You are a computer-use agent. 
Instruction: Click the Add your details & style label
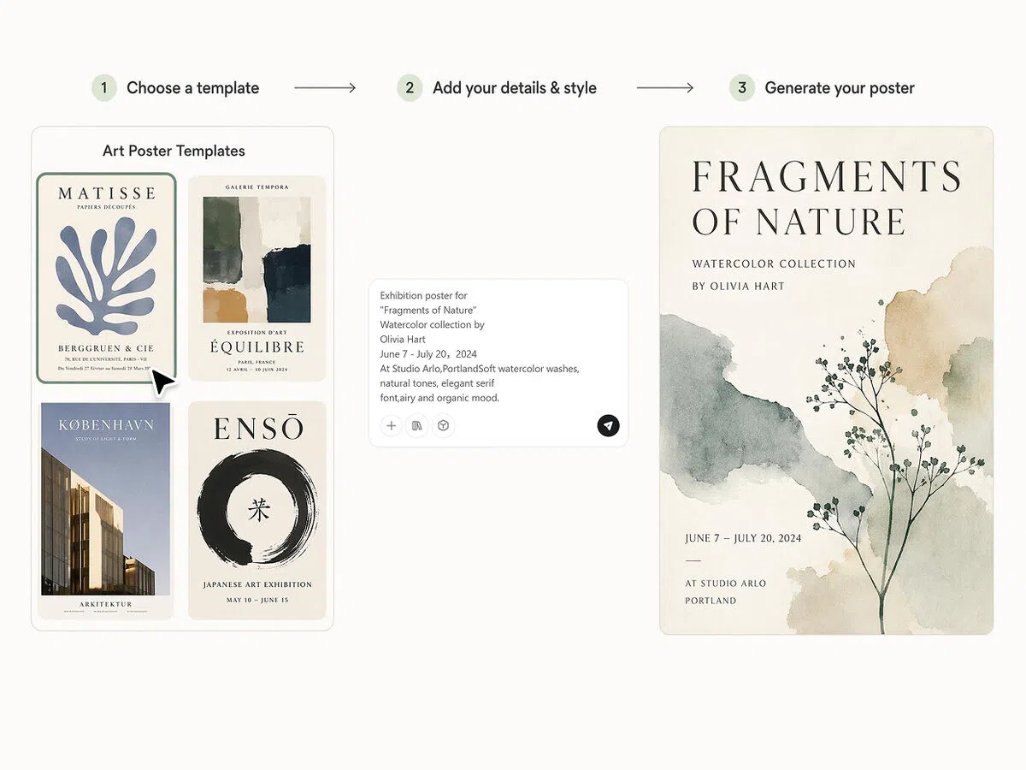tap(515, 88)
